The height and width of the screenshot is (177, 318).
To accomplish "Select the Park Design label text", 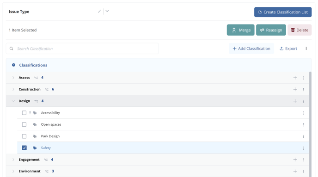I will coord(50,136).
